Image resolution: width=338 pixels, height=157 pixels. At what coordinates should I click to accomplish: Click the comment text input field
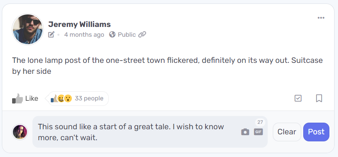click(138, 132)
